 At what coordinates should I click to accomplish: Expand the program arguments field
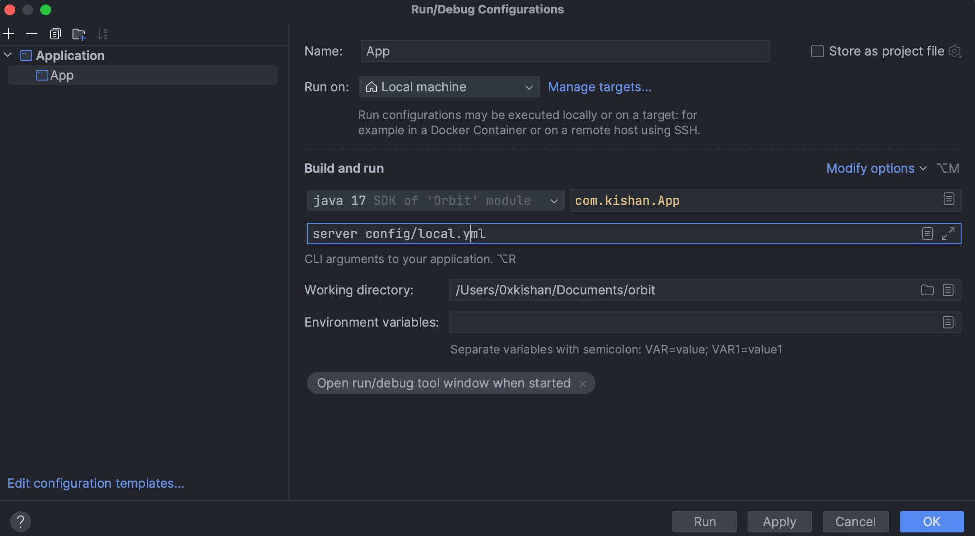coord(948,234)
